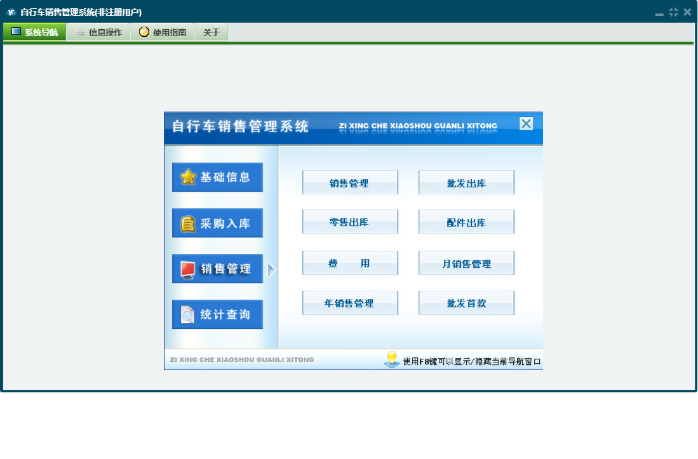Image resolution: width=698 pixels, height=459 pixels.
Task: Open the 批发出库 module
Action: click(x=466, y=182)
